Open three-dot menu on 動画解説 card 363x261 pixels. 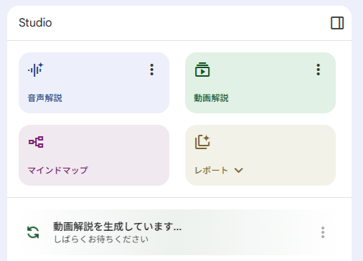318,70
